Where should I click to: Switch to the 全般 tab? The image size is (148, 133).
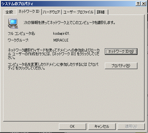[x=9, y=12]
